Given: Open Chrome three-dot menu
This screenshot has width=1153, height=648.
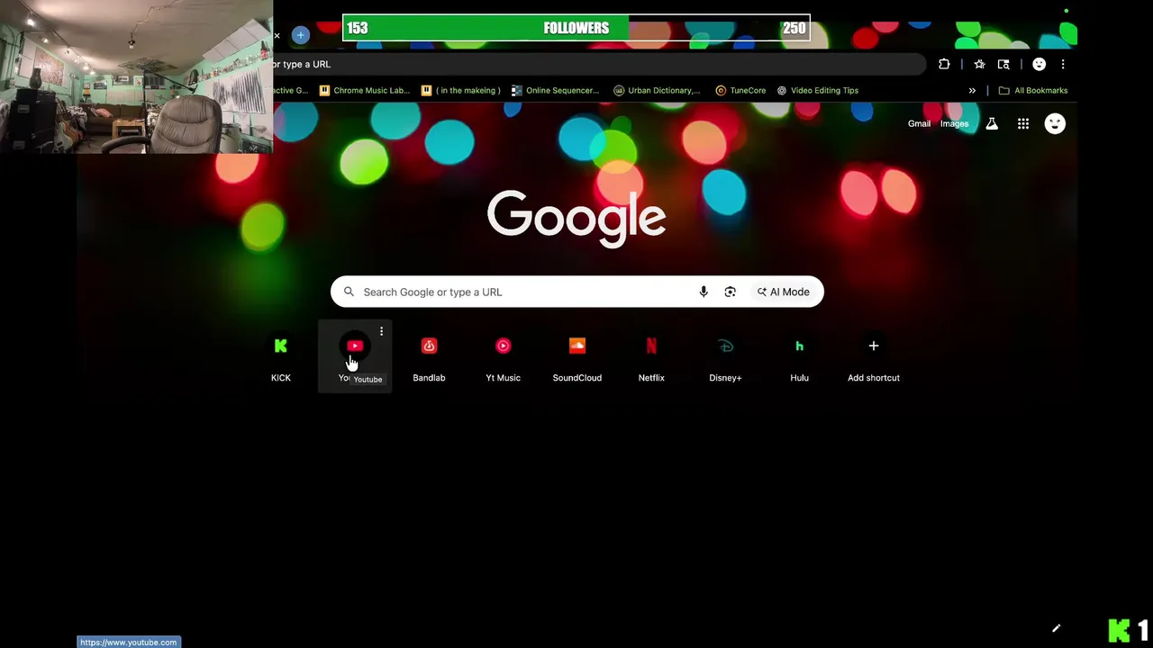Looking at the screenshot, I should (x=1063, y=64).
